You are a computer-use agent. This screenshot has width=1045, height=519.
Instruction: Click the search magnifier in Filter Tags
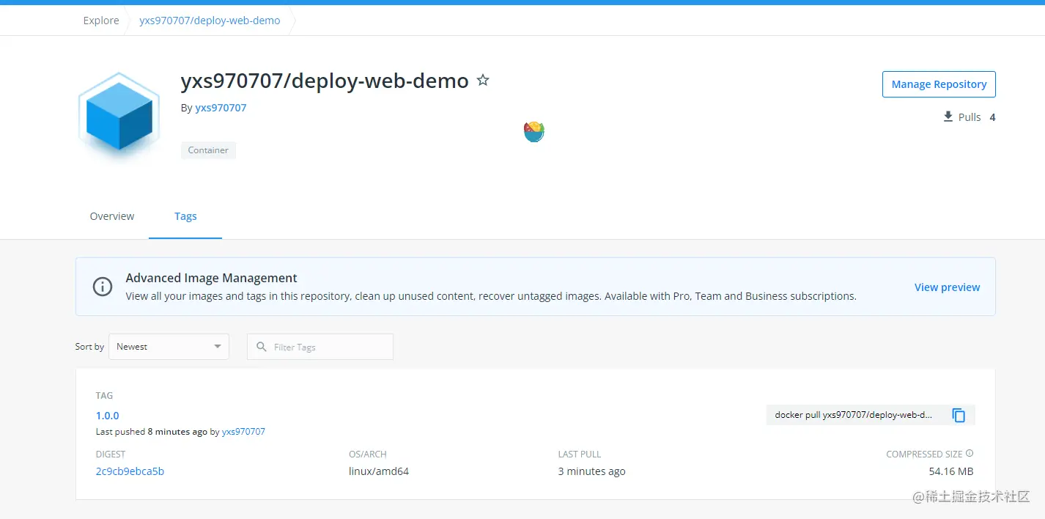(262, 347)
